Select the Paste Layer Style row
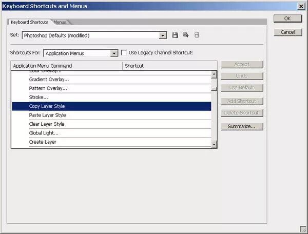 tap(111, 115)
